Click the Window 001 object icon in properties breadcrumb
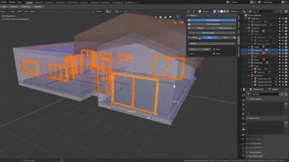 [x=251, y=89]
